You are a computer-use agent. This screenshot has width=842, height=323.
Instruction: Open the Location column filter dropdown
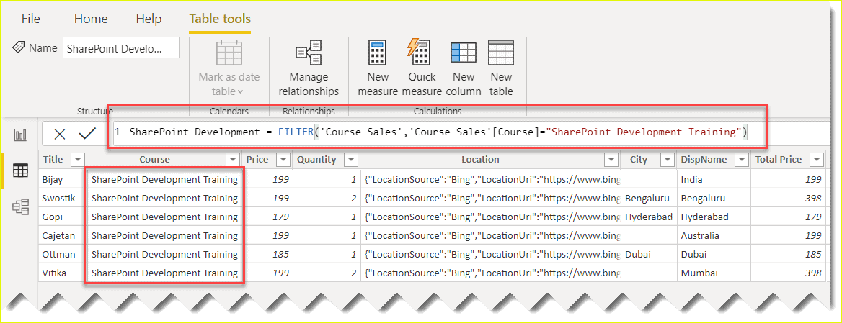(611, 160)
